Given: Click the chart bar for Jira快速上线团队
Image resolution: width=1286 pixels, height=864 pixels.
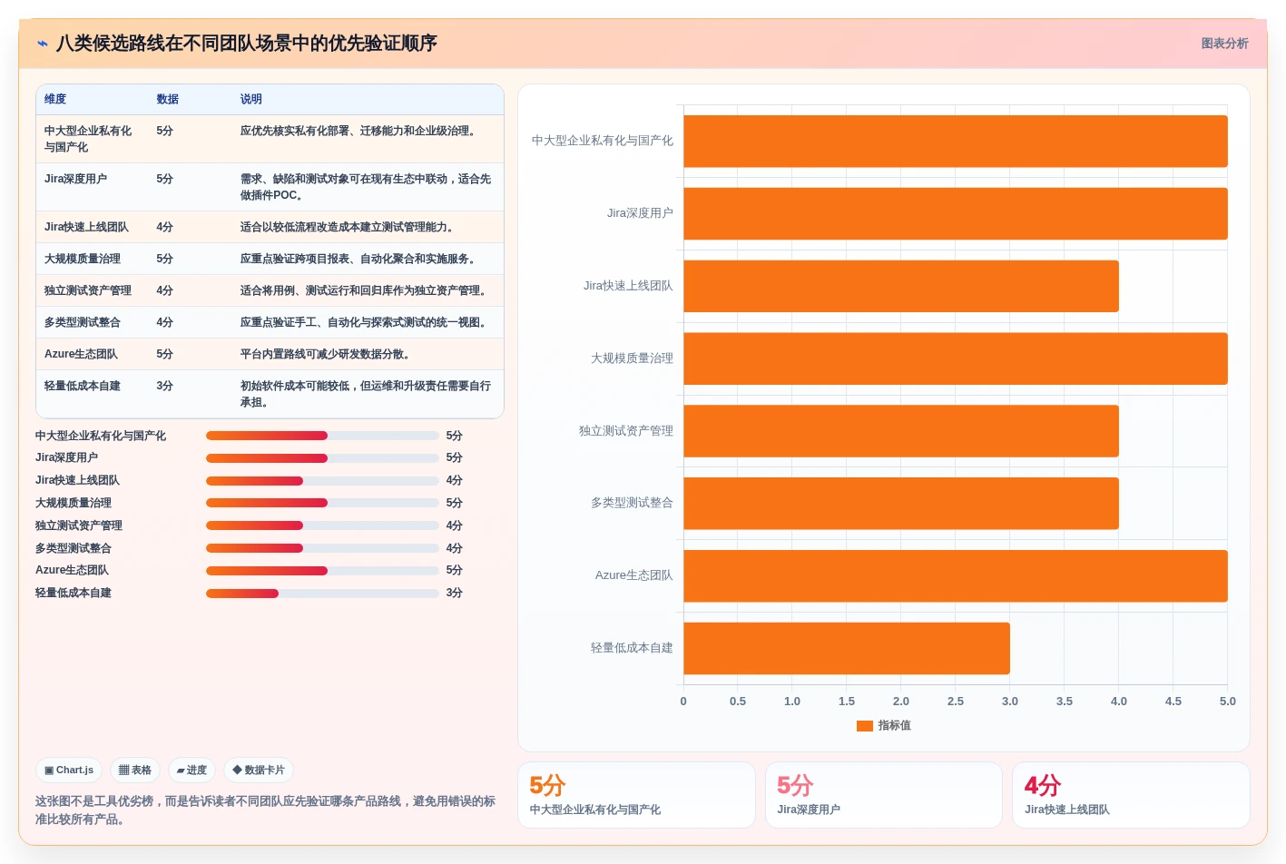Looking at the screenshot, I should 901,286.
